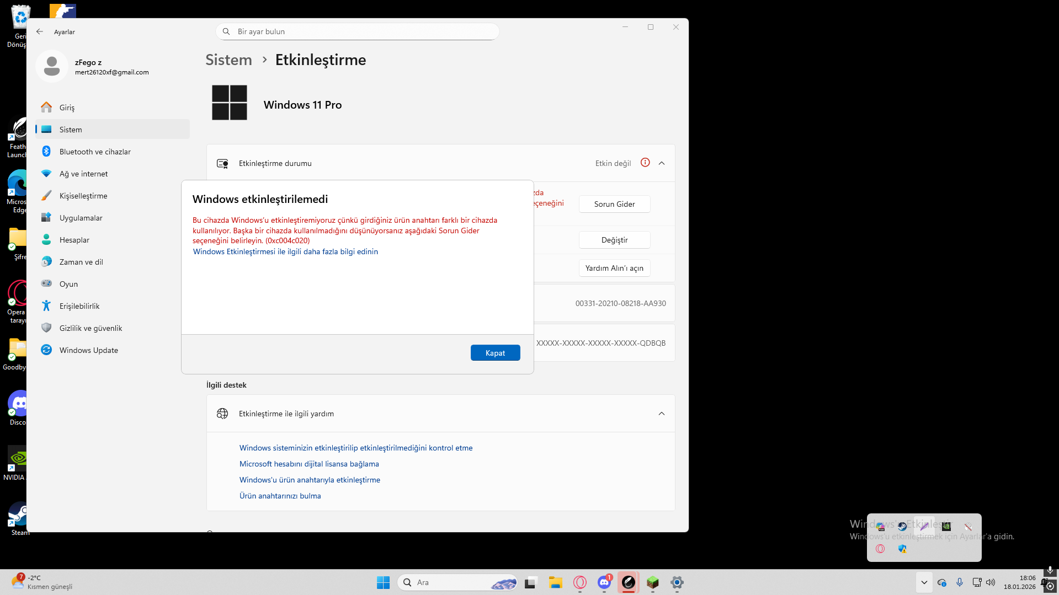Viewport: 1059px width, 595px height.
Task: Select the product key ending in QDBQB
Action: click(601, 343)
